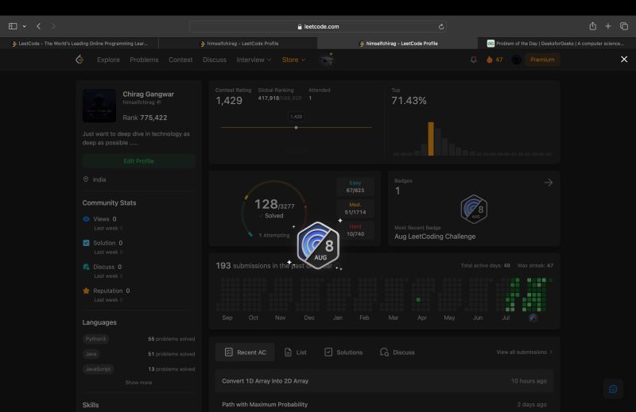This screenshot has height=412, width=636.
Task: Click the Discuss community stat icon
Action: 86,267
